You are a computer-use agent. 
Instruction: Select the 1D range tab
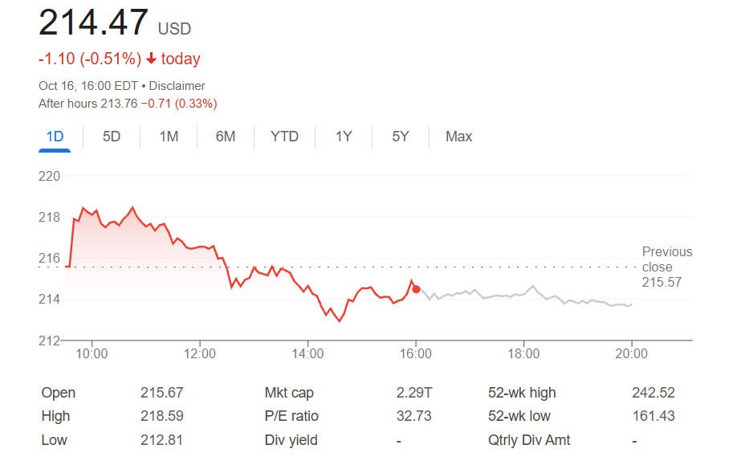point(55,137)
